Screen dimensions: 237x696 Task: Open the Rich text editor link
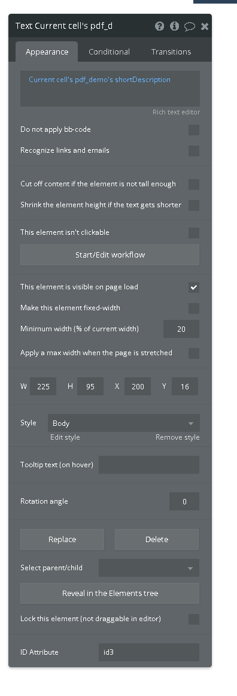pyautogui.click(x=176, y=112)
